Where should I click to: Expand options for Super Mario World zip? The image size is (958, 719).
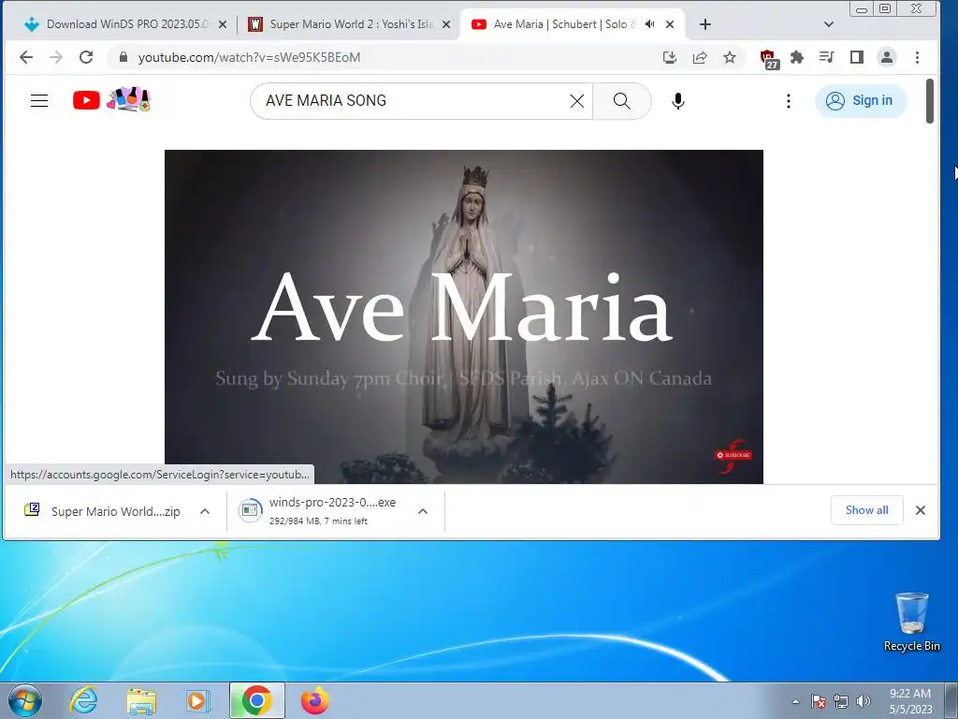(x=205, y=511)
